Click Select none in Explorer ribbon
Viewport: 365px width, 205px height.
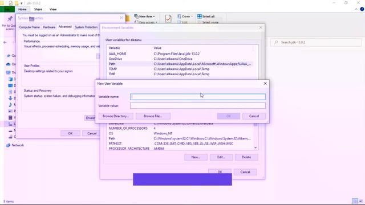coord(208,22)
